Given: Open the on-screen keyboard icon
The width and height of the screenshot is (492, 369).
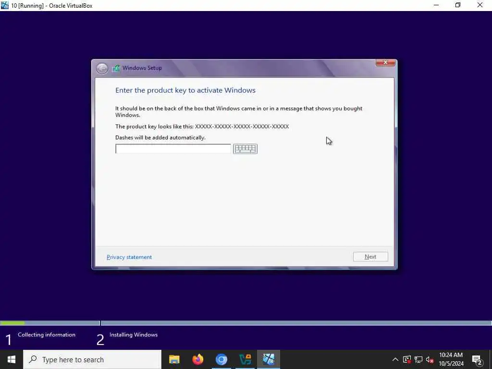Looking at the screenshot, I should 245,149.
